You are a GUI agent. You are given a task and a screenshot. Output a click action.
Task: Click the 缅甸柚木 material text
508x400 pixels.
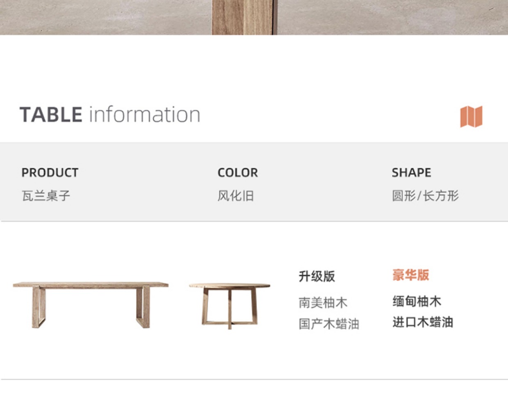(417, 301)
